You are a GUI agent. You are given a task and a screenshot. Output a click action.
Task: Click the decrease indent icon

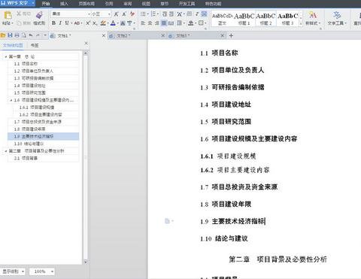tap(165, 14)
